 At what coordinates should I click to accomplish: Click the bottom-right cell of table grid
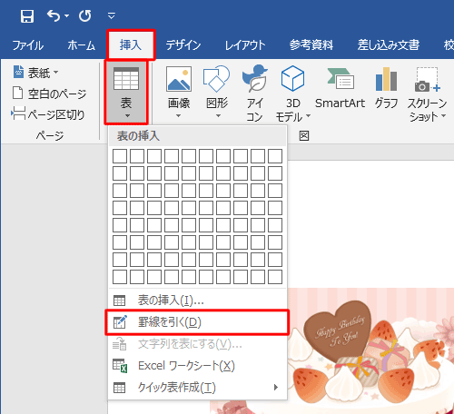pos(275,277)
